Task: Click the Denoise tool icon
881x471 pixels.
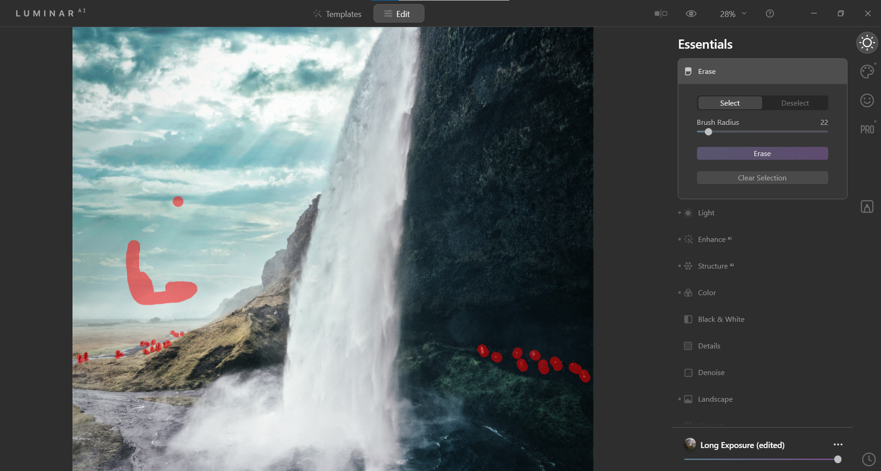Action: 688,373
